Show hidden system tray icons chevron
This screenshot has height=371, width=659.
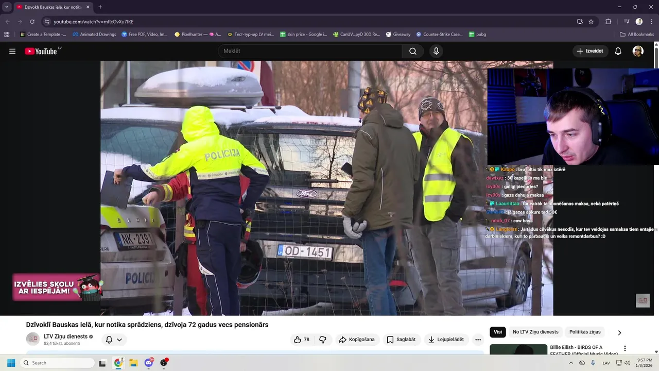coord(570,363)
